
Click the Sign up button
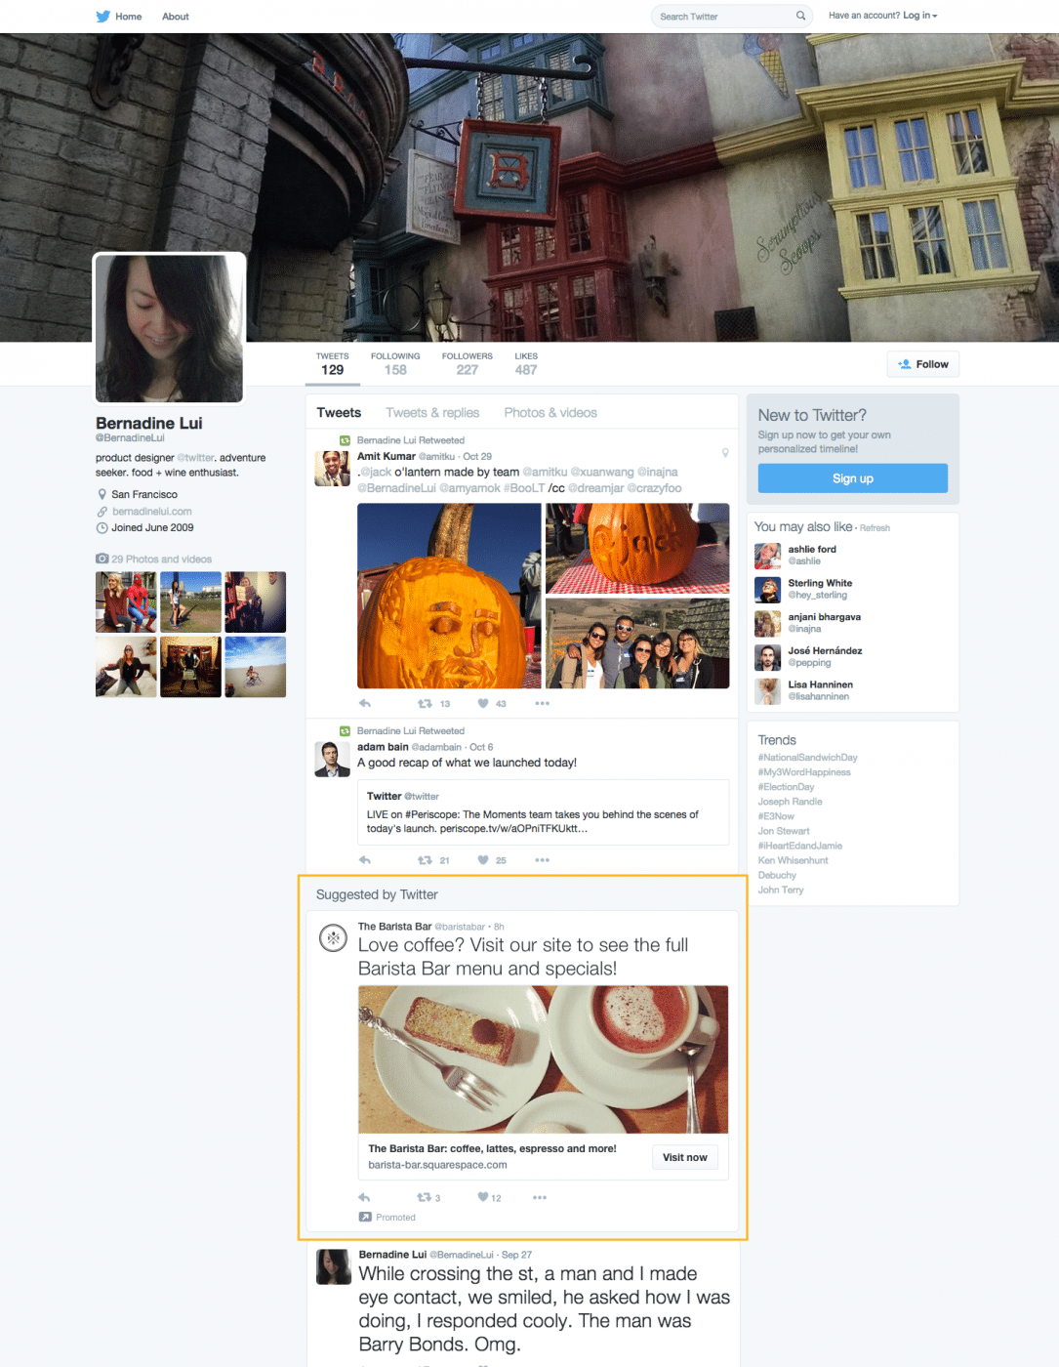[853, 478]
